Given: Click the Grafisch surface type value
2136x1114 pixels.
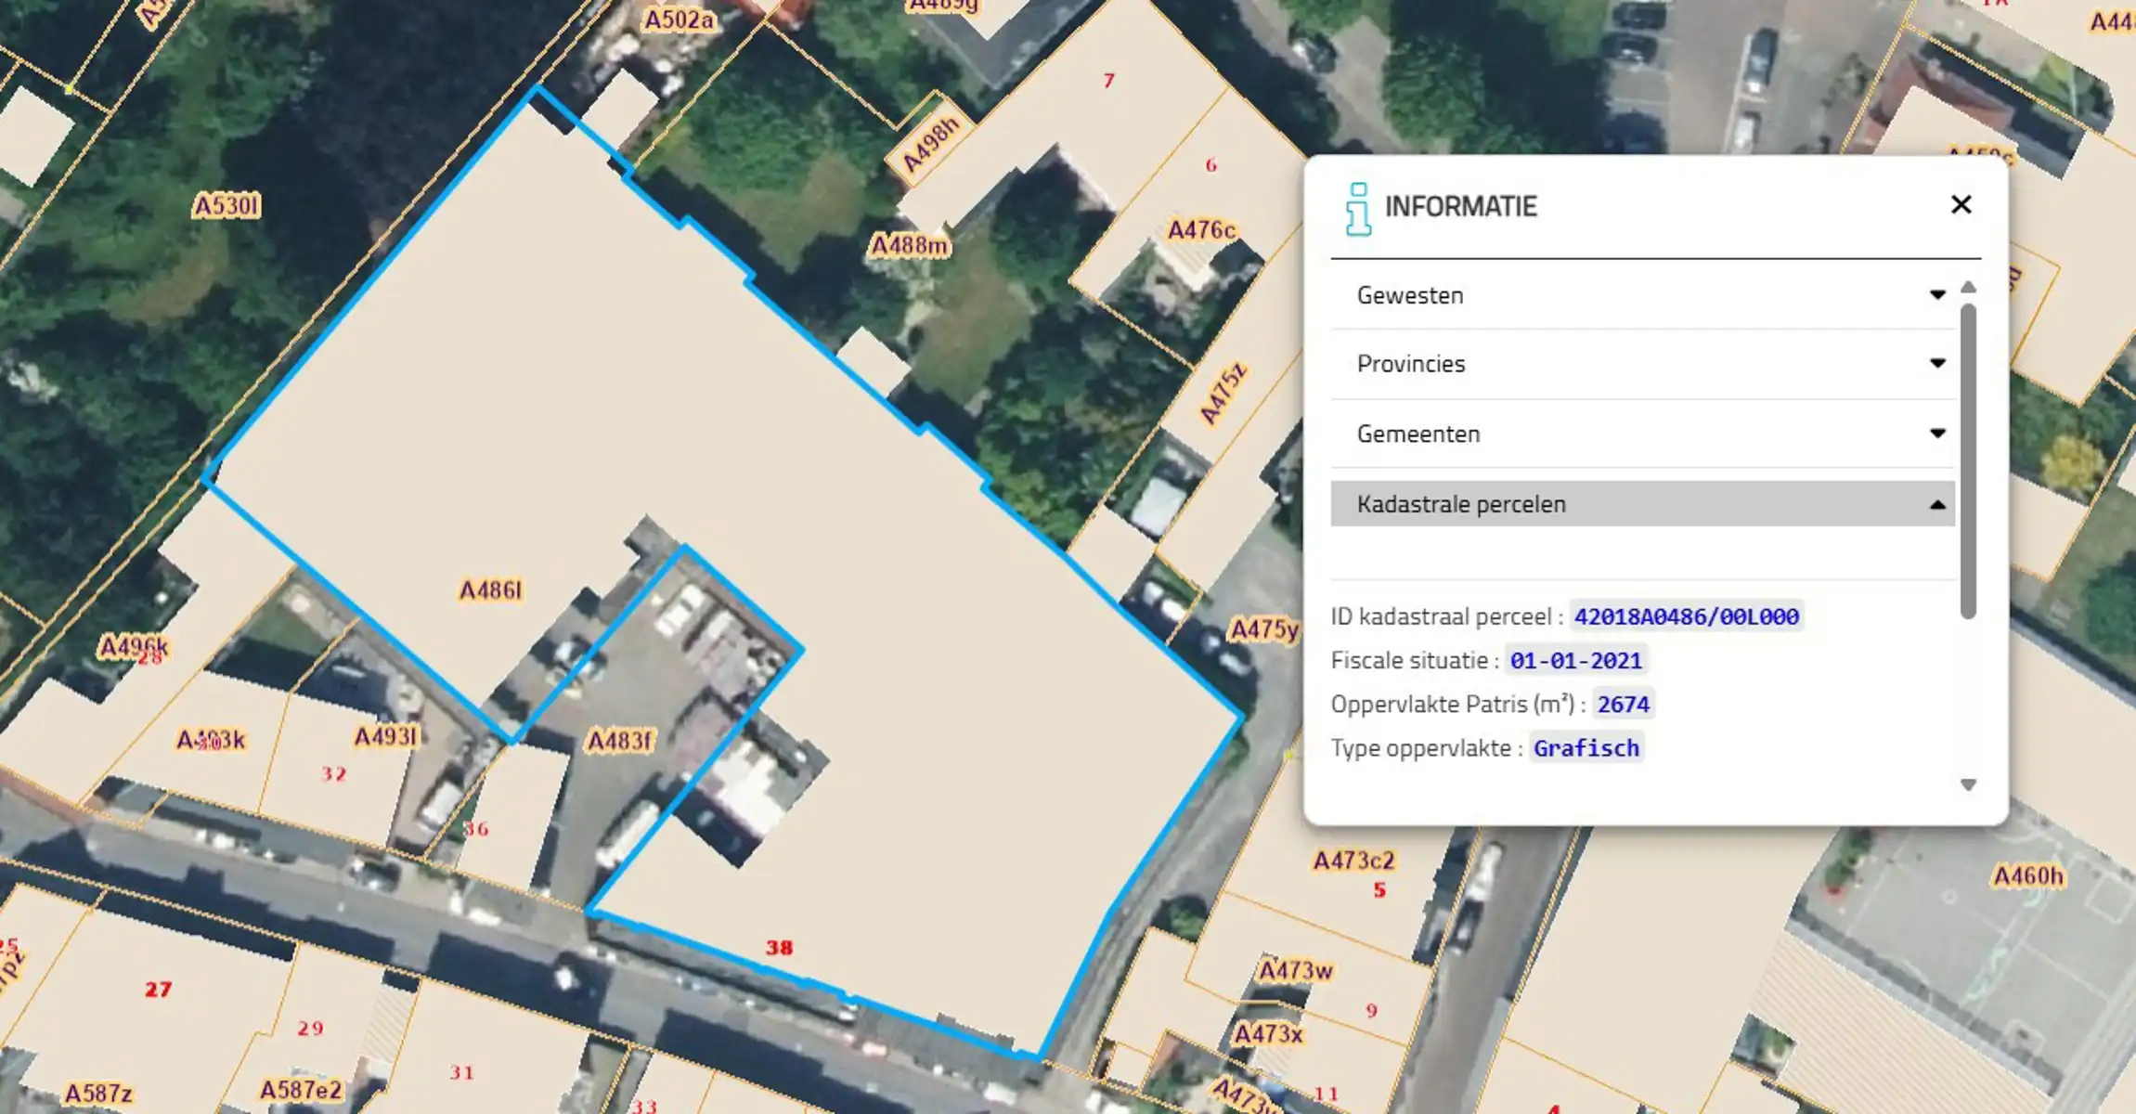Looking at the screenshot, I should [x=1586, y=748].
